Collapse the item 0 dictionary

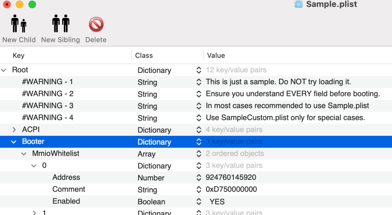pos(34,166)
